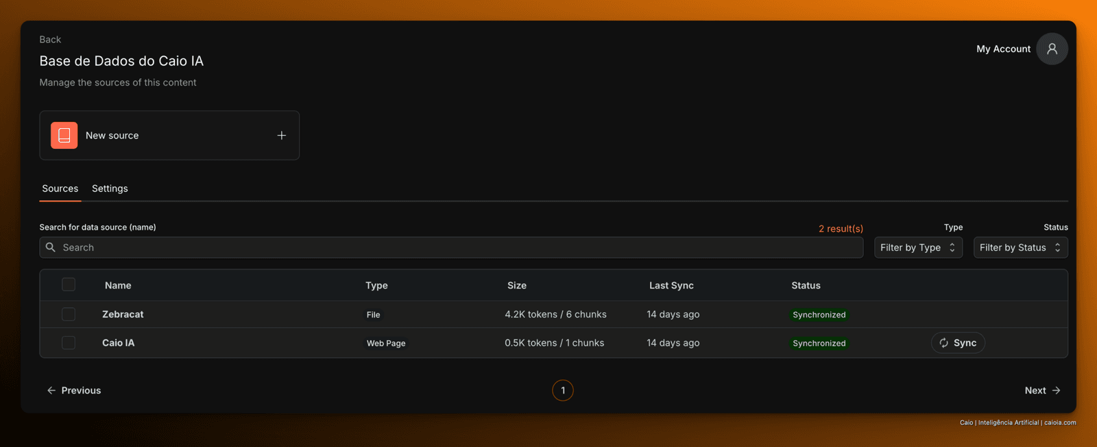Click 4.2K tokens / 6 chunks cell
This screenshot has width=1097, height=447.
click(555, 314)
